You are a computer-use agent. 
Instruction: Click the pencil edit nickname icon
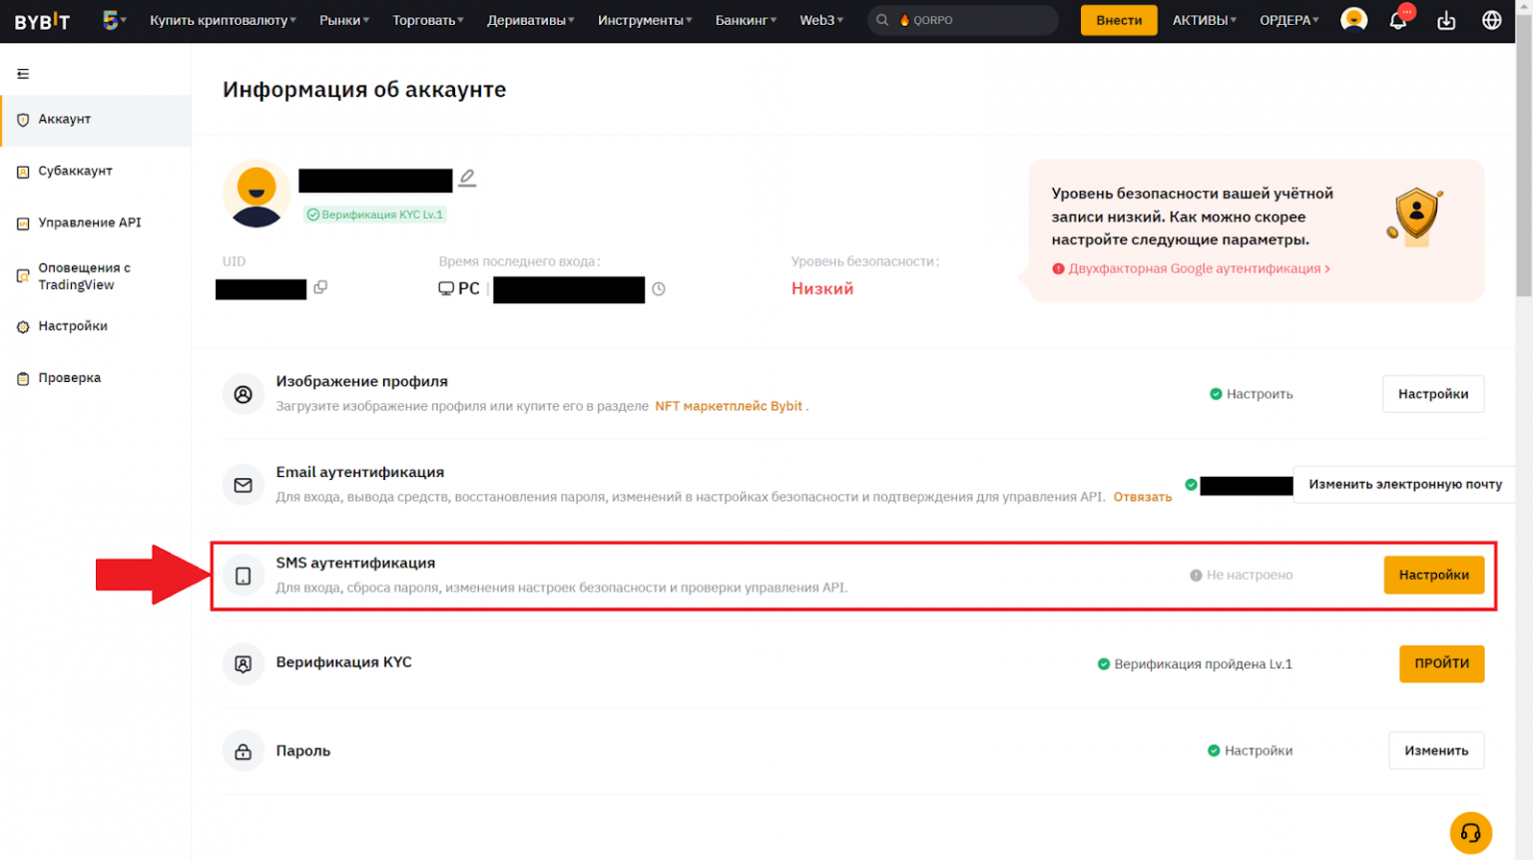[467, 179]
